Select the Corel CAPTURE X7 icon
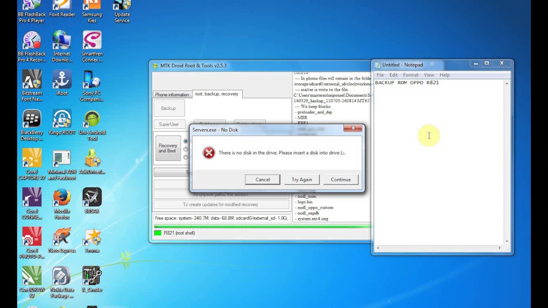Screen dimensions: 548x308 tap(32, 165)
